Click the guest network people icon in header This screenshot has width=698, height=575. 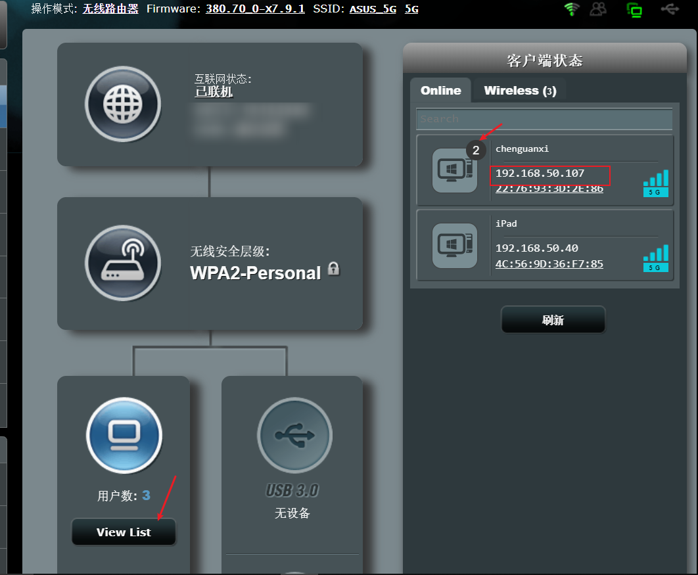click(598, 9)
